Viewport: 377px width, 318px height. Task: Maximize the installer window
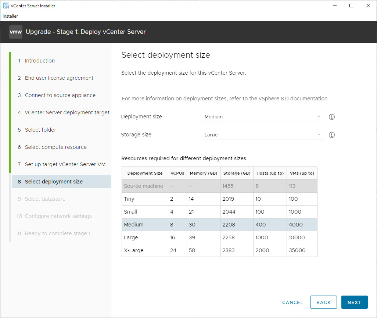(351, 6)
